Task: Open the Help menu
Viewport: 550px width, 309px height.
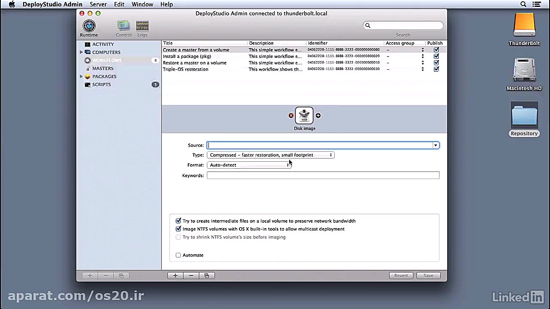Action: pos(166,4)
